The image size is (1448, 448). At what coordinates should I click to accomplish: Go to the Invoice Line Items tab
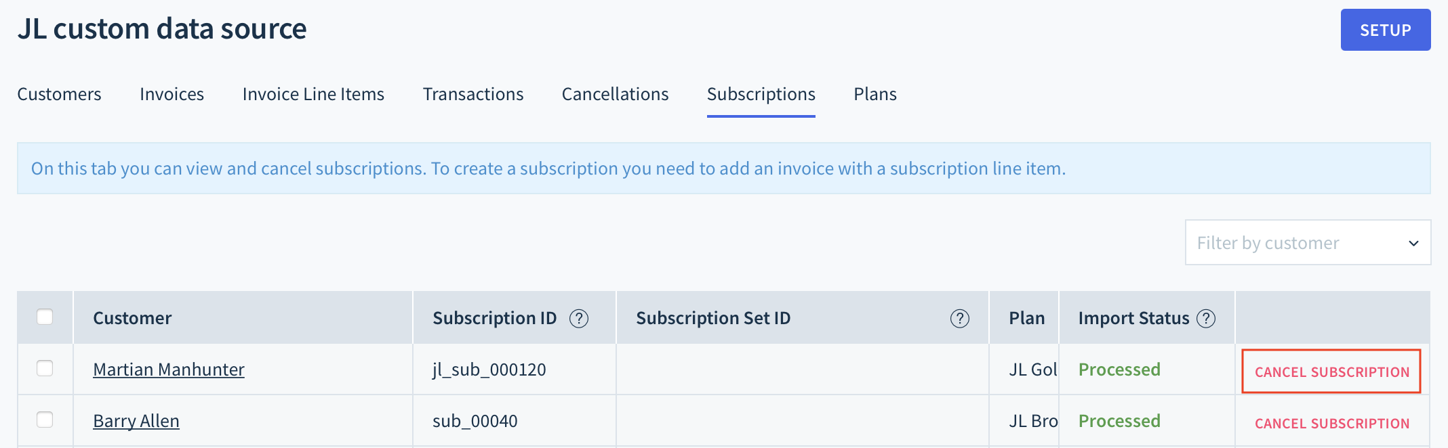[x=313, y=94]
